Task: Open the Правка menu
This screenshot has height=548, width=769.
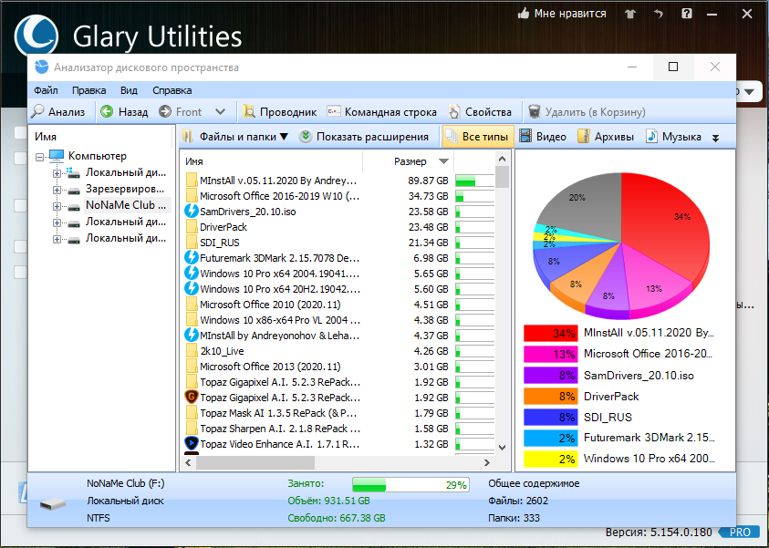Action: pyautogui.click(x=88, y=90)
